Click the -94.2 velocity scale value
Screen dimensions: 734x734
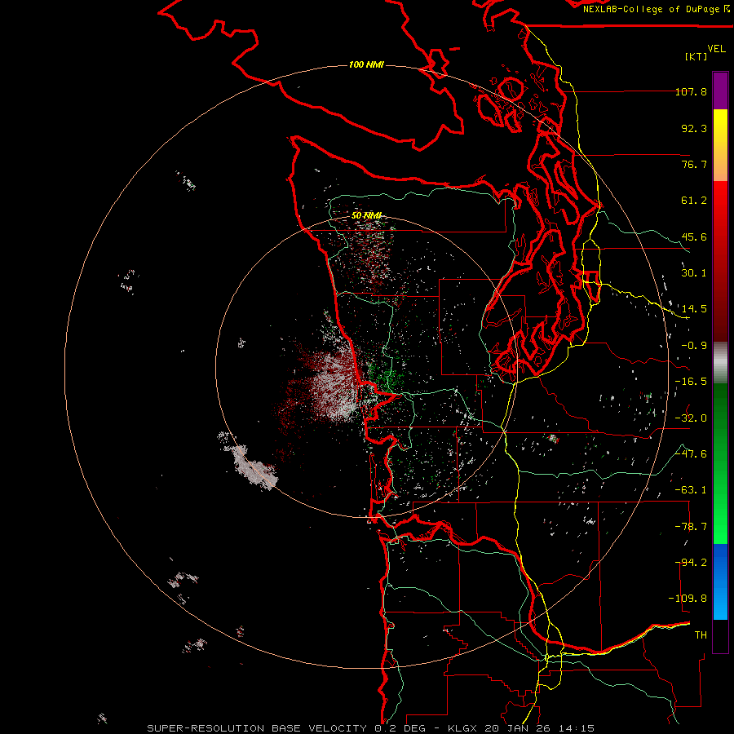(x=691, y=563)
